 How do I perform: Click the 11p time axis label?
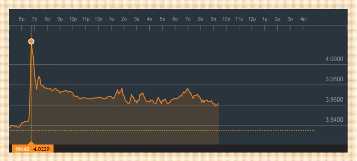(x=86, y=19)
